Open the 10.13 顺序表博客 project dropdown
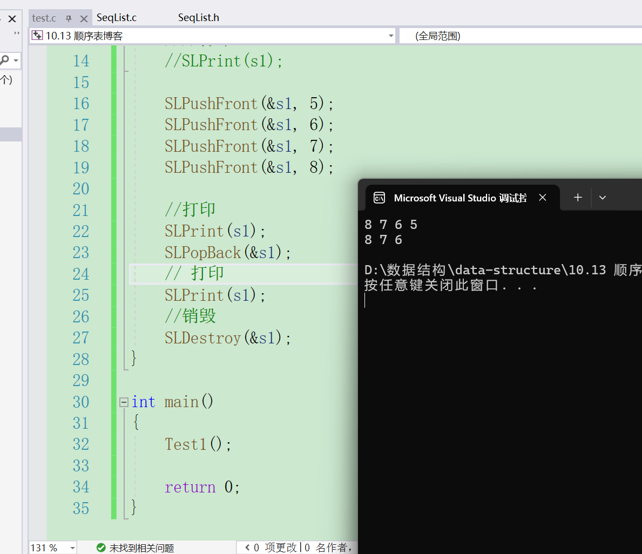The image size is (642, 554). point(390,36)
